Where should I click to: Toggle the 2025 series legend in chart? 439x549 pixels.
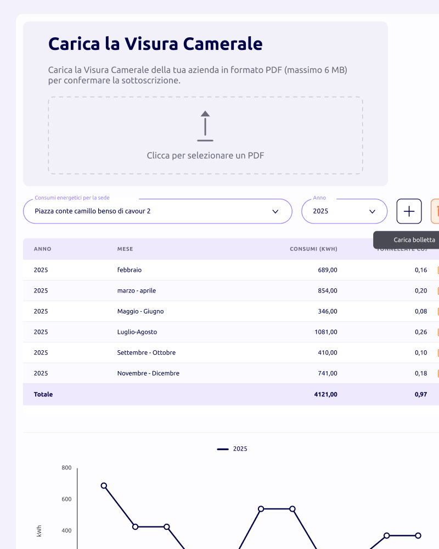pos(232,449)
